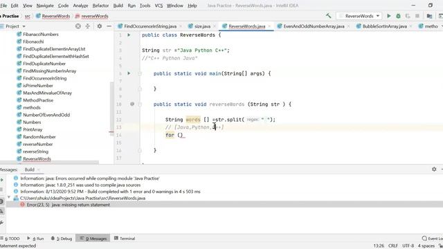The image size is (443, 249).
Task: Open the Edit menu
Action: click(x=15, y=6)
